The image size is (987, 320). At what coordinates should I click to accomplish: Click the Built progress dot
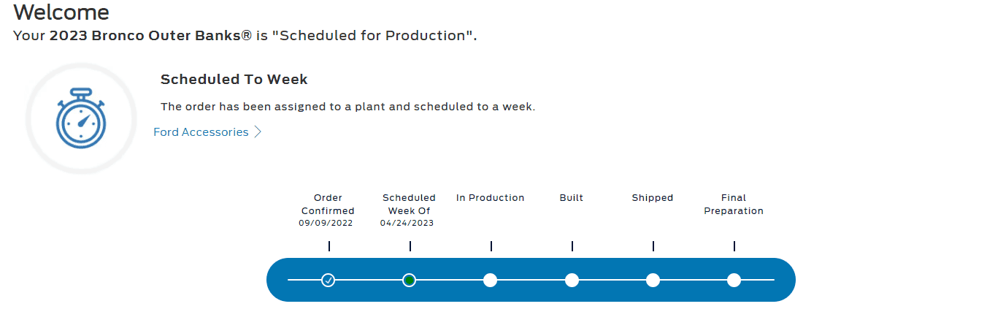coord(572,280)
